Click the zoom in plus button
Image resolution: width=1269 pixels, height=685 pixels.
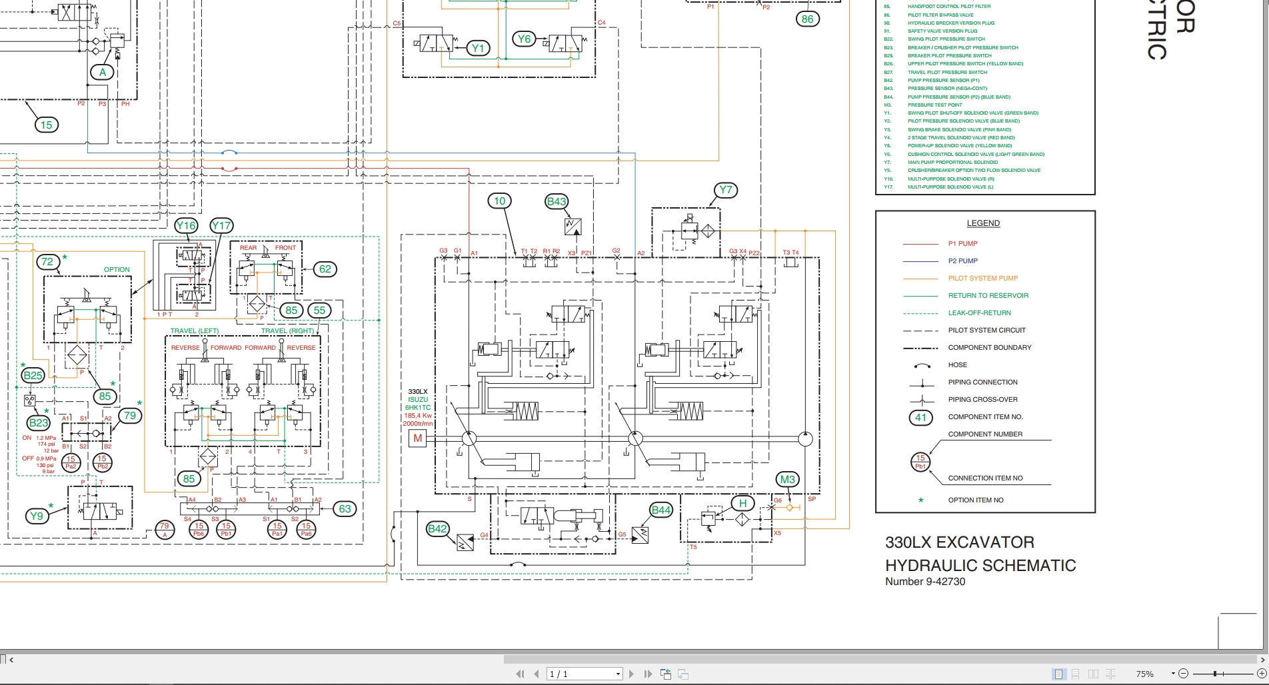tap(1261, 674)
